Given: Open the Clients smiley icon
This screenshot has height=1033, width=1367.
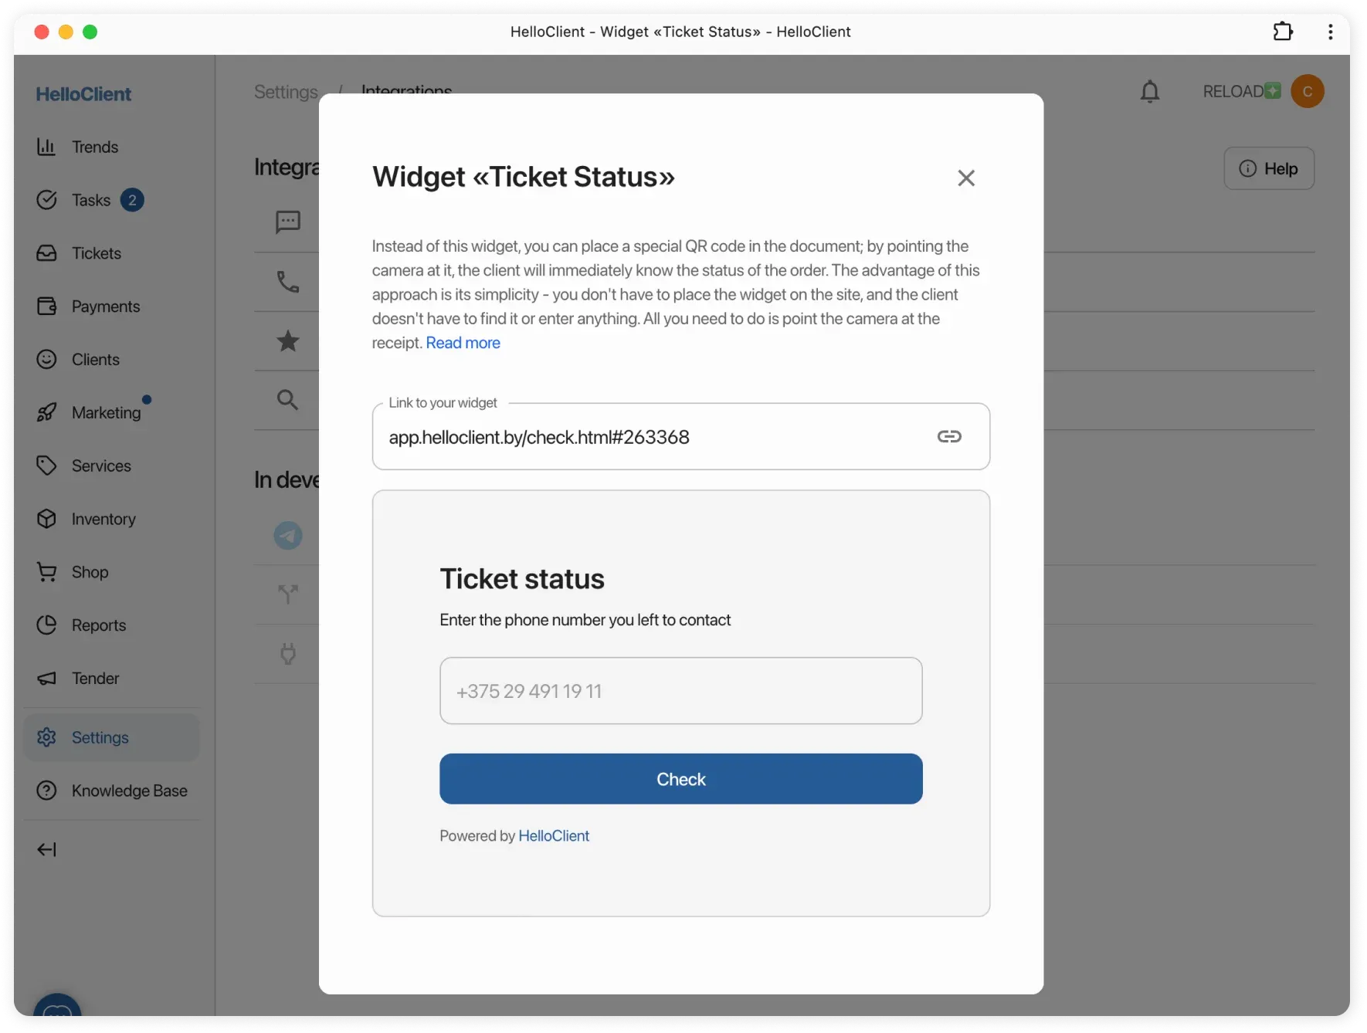Looking at the screenshot, I should [47, 359].
